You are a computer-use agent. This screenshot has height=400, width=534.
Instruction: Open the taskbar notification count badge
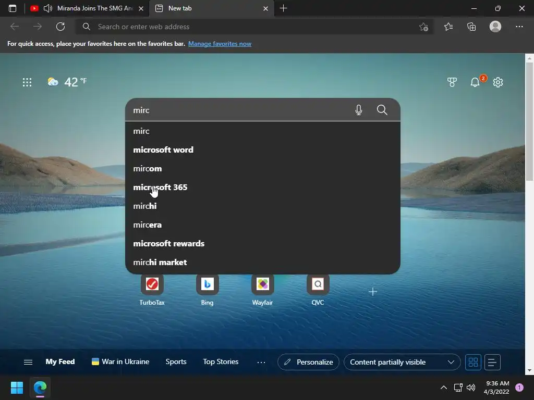[519, 387]
